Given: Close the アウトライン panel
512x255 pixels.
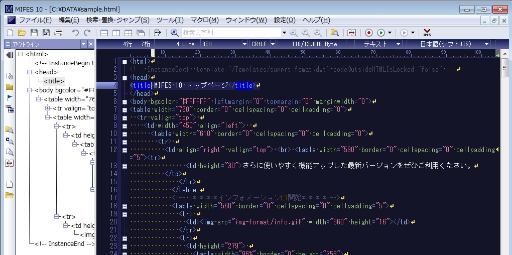Looking at the screenshot, I should tap(91, 44).
